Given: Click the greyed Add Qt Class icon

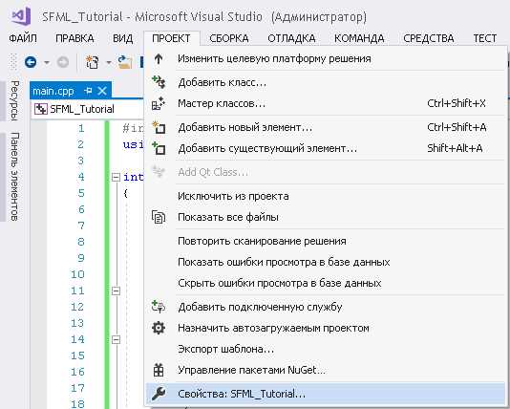Looking at the screenshot, I should click(x=159, y=171).
